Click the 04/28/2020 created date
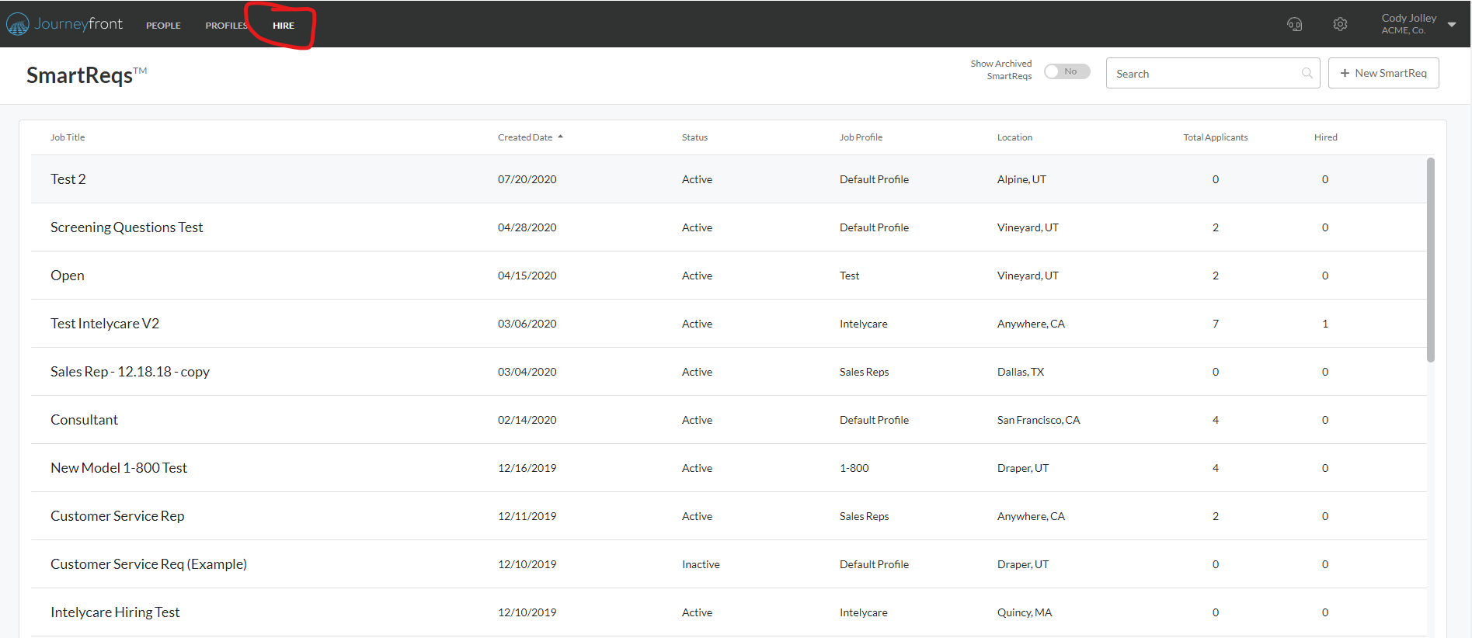 [x=527, y=227]
